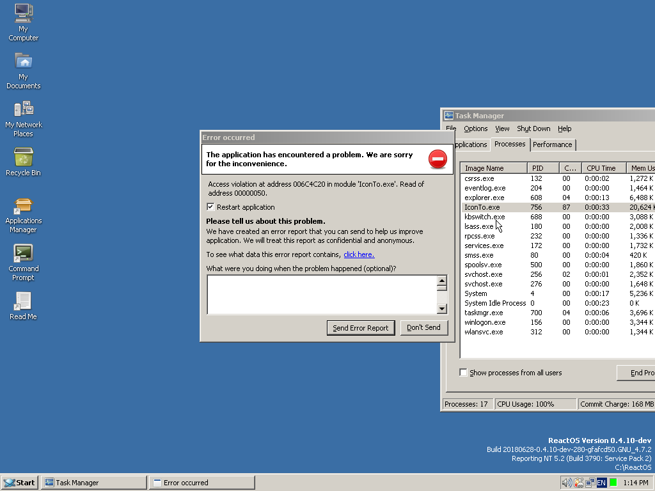The image size is (655, 491).
Task: Switch to Task Manager taskbar button
Action: click(94, 483)
